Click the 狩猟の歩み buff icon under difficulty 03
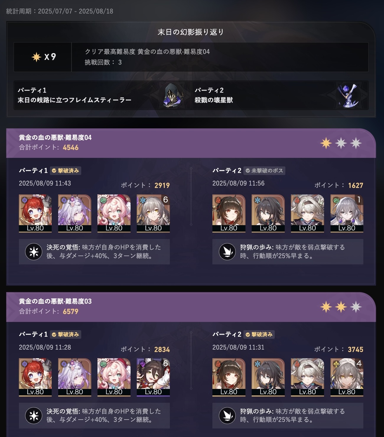This screenshot has width=384, height=437. (227, 415)
